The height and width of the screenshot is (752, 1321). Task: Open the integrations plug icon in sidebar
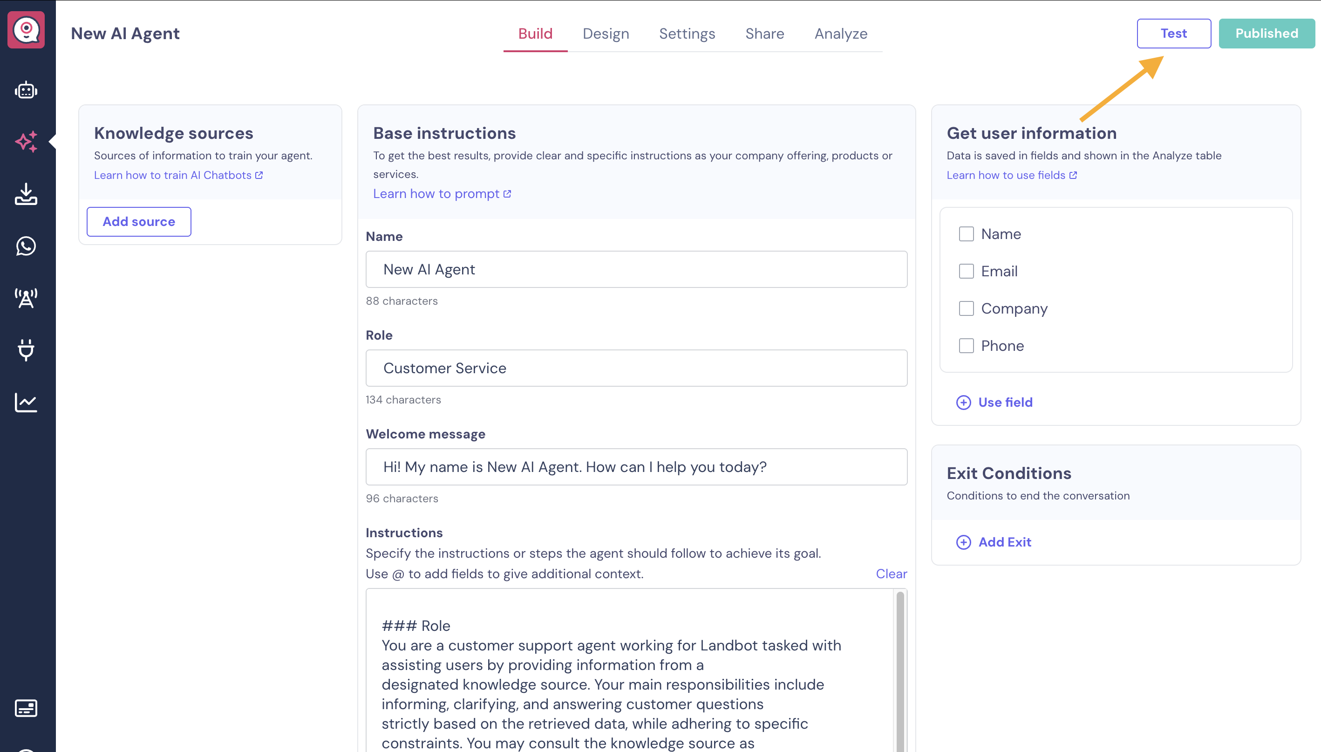point(26,350)
